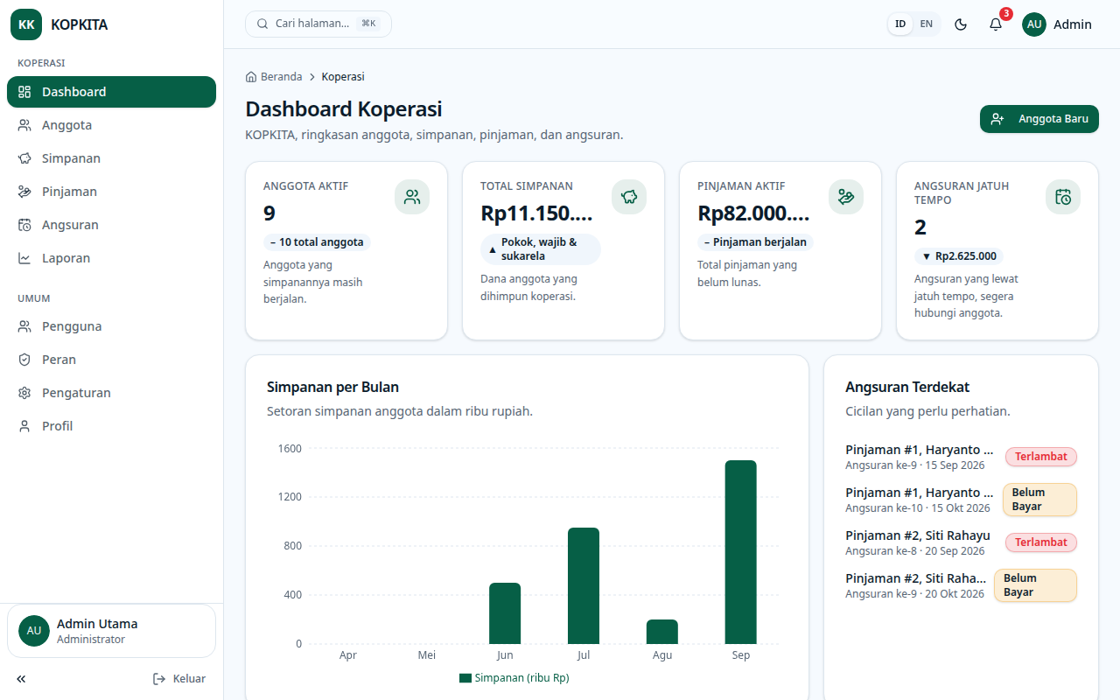Select Peran in the sidebar
Image resolution: width=1120 pixels, height=700 pixels.
(x=111, y=360)
